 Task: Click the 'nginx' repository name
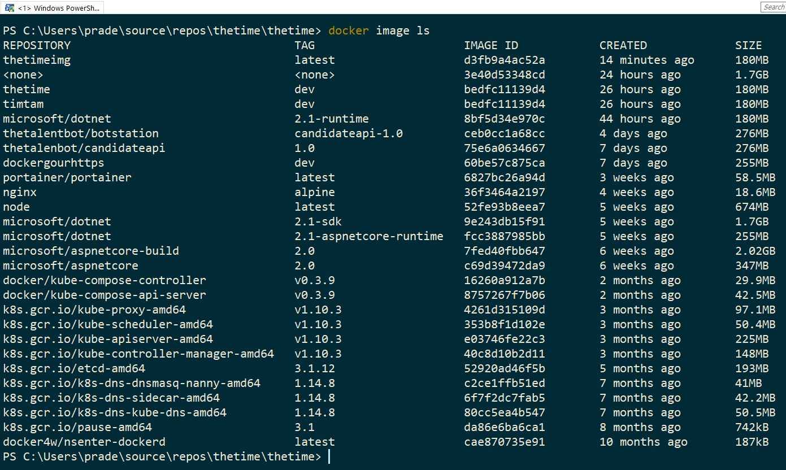pos(20,192)
